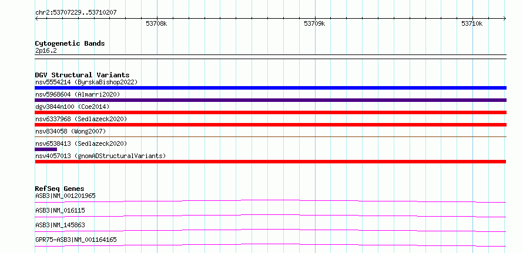Click the chr2:53707229..53710207 coordinate label
Viewport: 523px width, 253px height.
click(x=76, y=13)
